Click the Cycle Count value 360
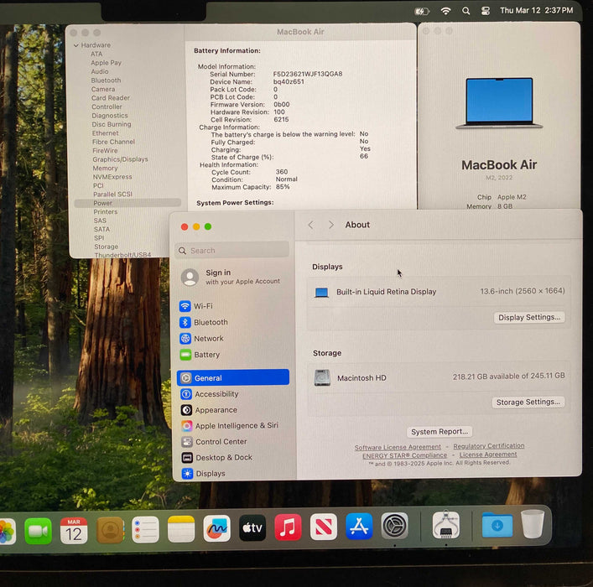Screen dimensions: 593x587 click(x=281, y=172)
